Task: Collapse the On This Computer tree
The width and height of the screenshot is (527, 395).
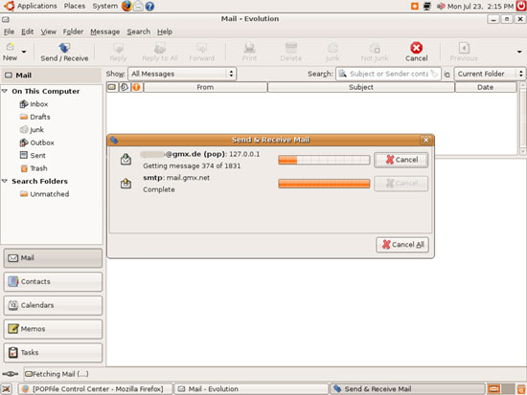Action: (x=5, y=91)
